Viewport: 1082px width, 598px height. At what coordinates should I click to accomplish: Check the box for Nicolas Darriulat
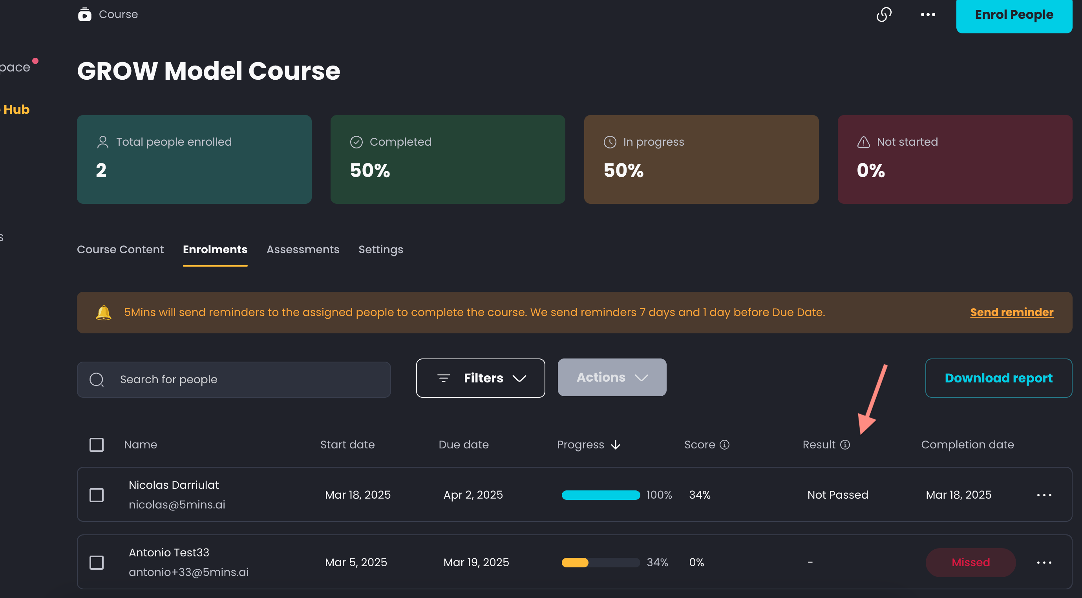tap(97, 495)
